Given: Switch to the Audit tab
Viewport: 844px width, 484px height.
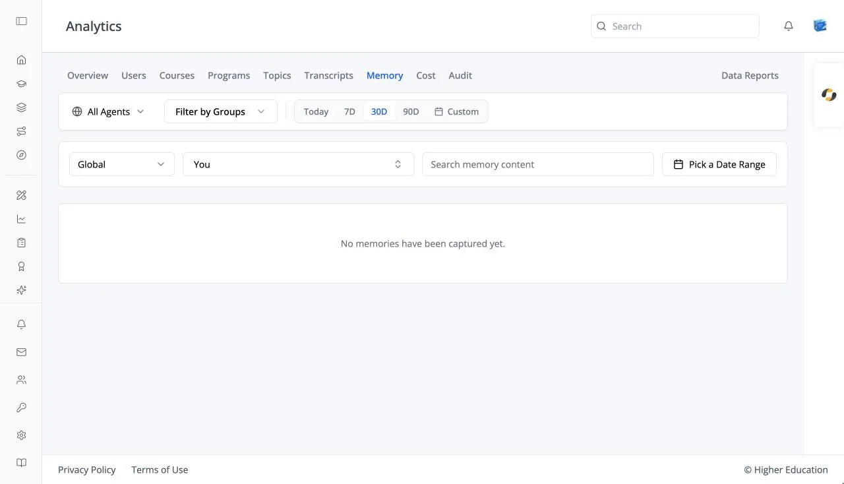Looking at the screenshot, I should coord(460,75).
